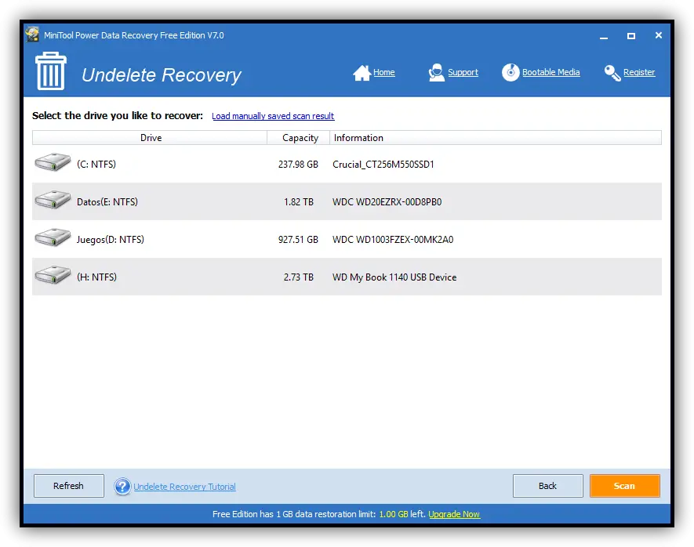Viewport: 694px width, 547px height.
Task: Click the 1.82 TB capacity value
Action: pyautogui.click(x=298, y=201)
